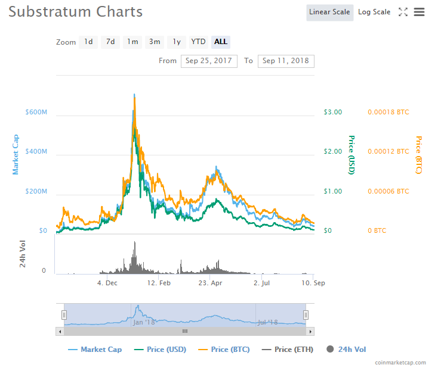Click navigator scrollbar left arrow
This screenshot has width=441, height=371.
60,332
